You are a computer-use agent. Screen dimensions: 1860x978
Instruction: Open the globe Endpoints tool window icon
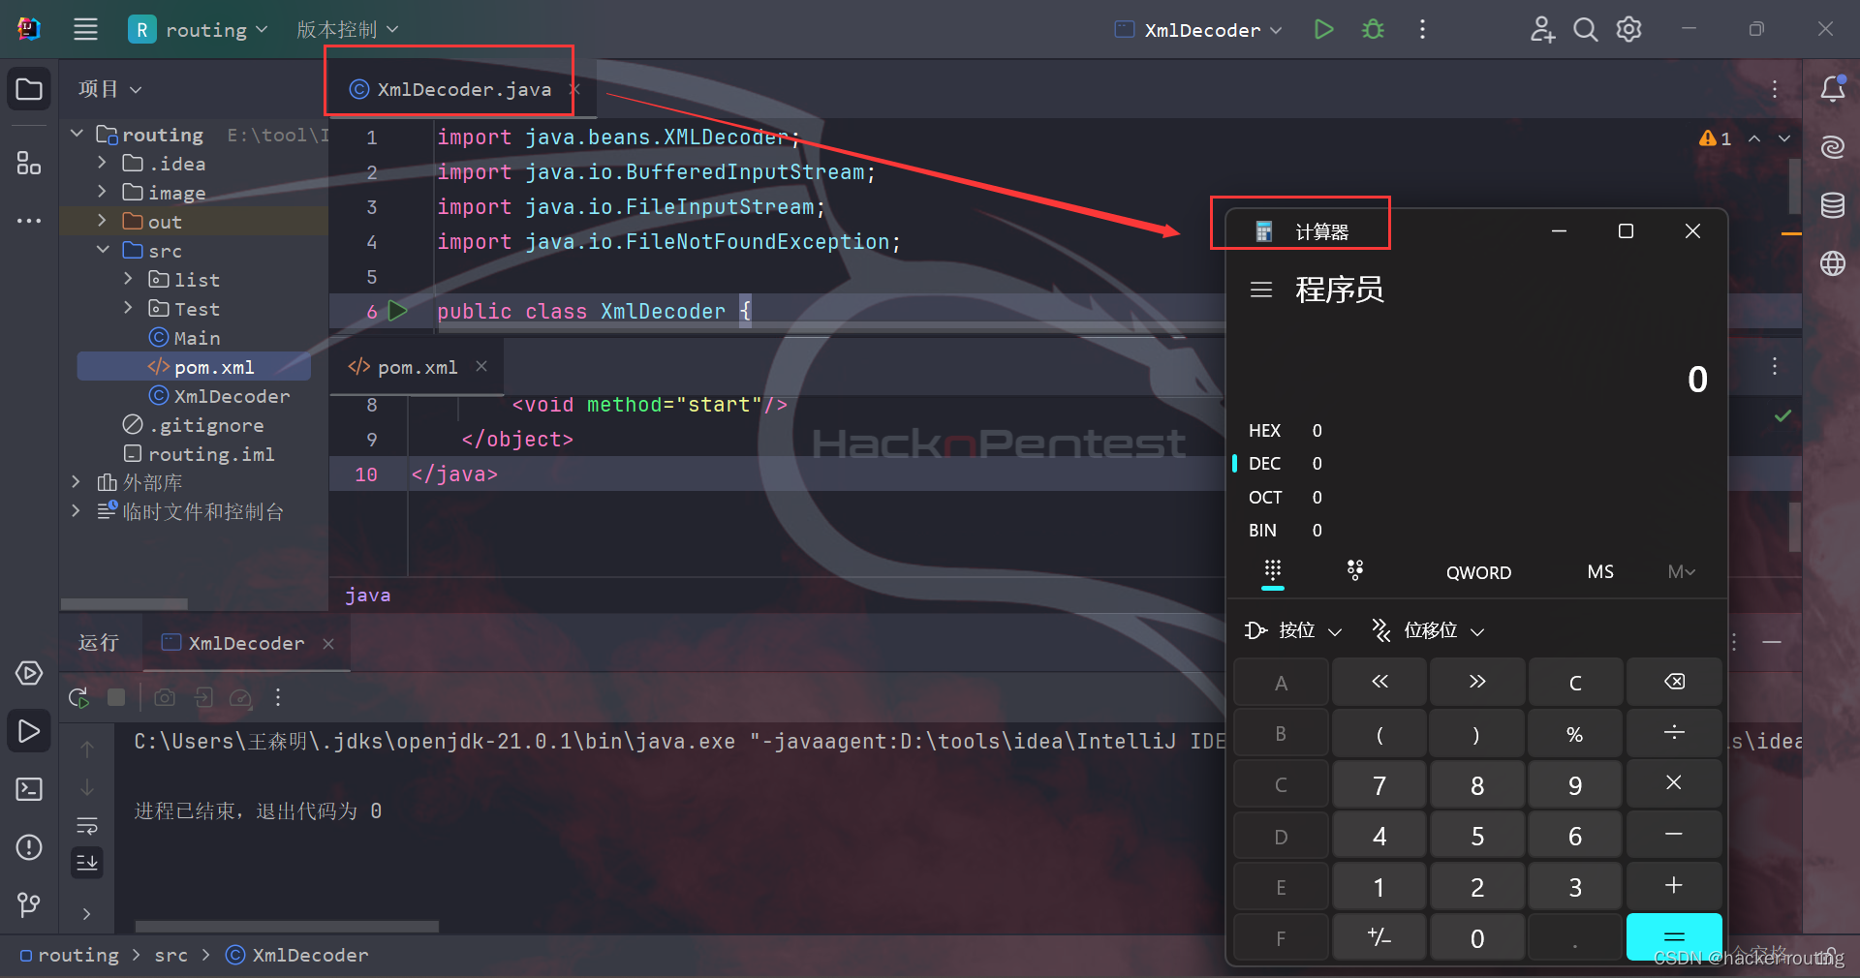[1832, 263]
